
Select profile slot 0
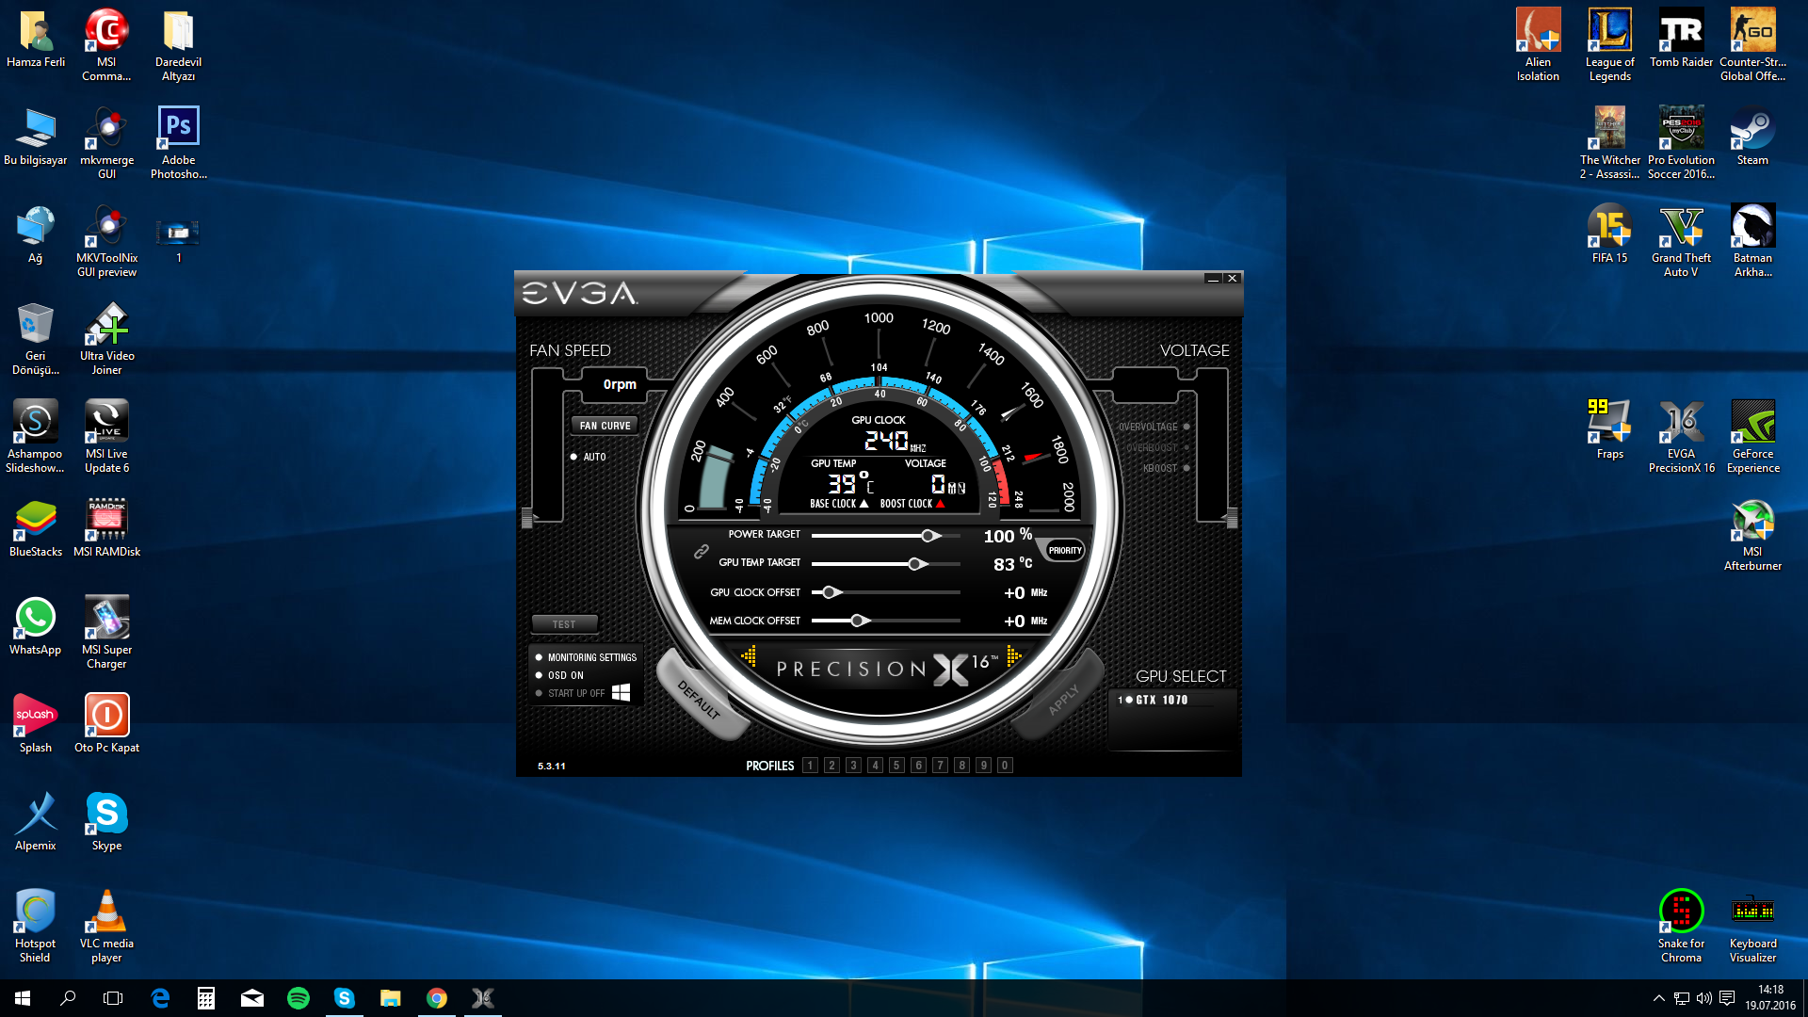(x=1005, y=766)
